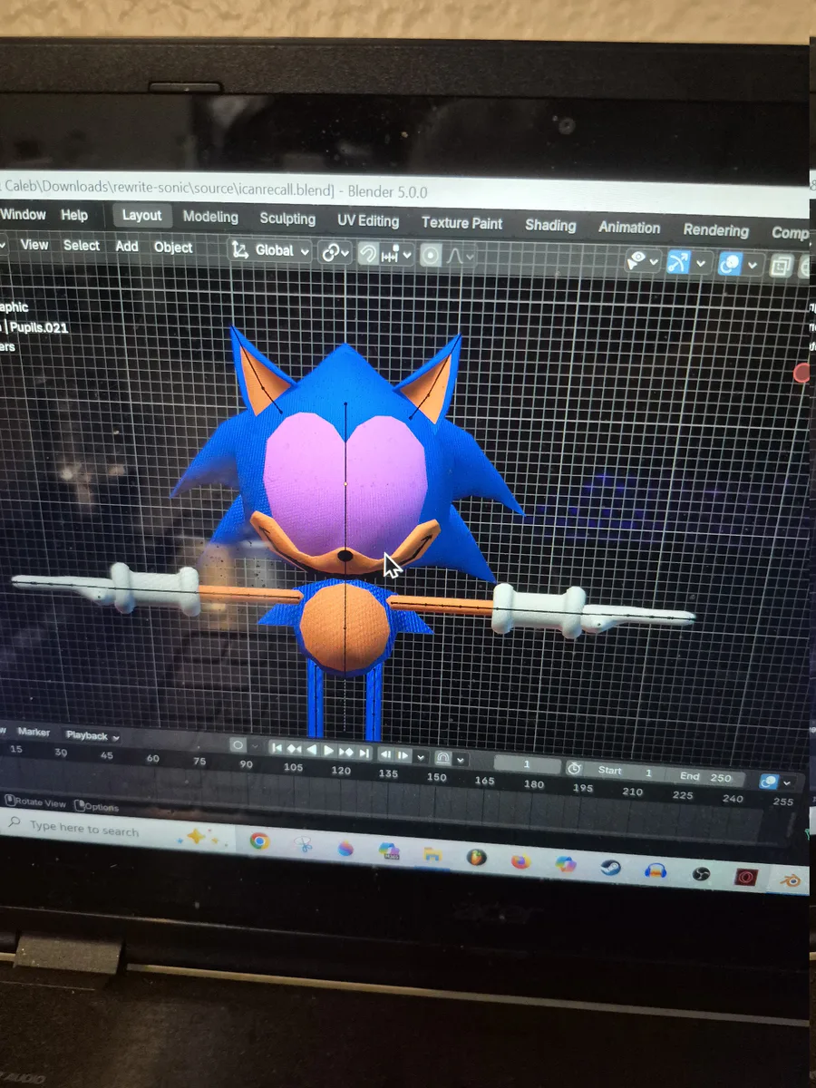Play animation in reverse

pyautogui.click(x=312, y=750)
